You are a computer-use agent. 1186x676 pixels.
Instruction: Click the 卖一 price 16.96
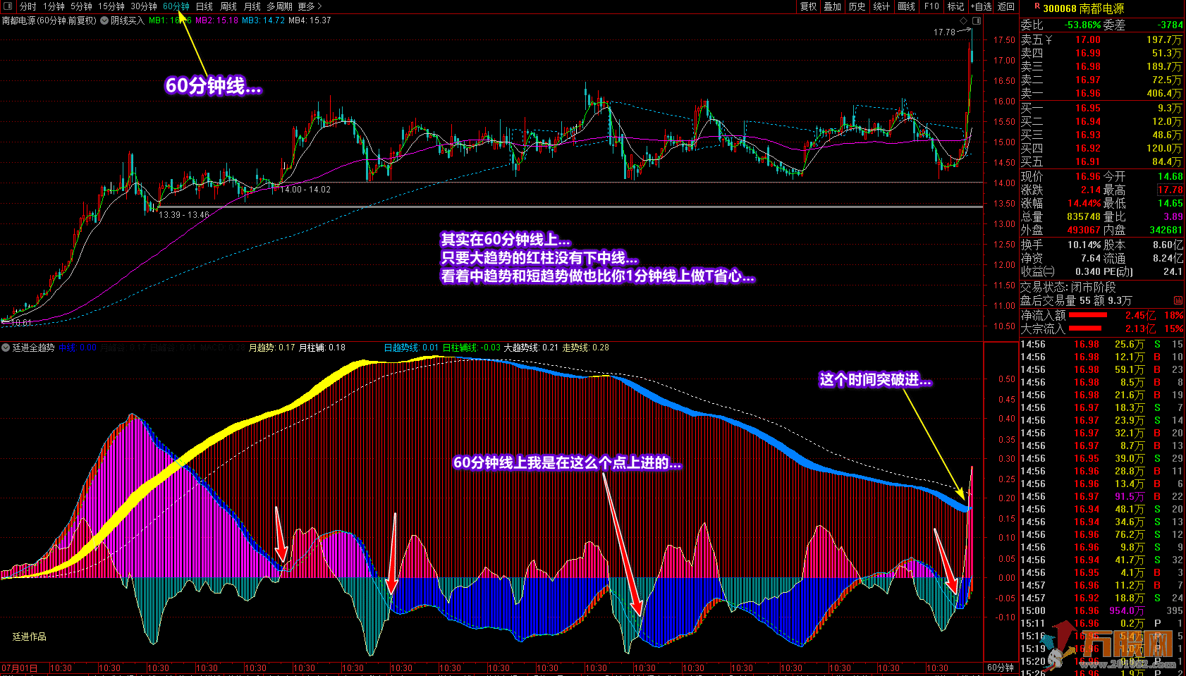point(1087,93)
